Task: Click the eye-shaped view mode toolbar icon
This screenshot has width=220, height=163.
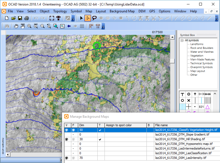Action: click(58, 18)
